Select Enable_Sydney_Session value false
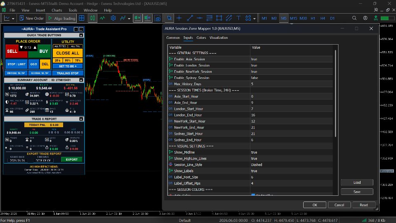The image size is (396, 223). (292, 78)
